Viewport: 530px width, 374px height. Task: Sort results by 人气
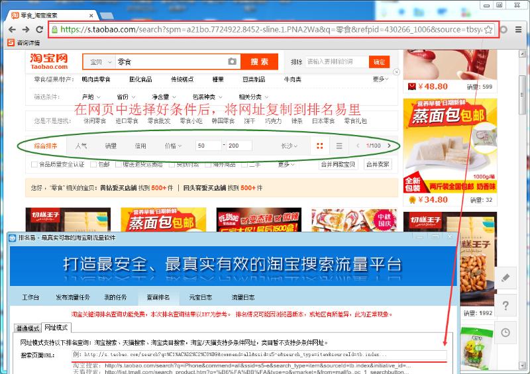pos(81,146)
